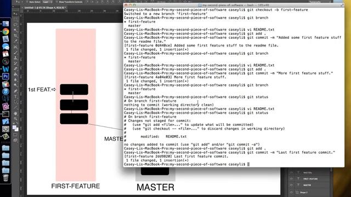
Task: Select the Shape 2 layer row
Action: [309, 192]
